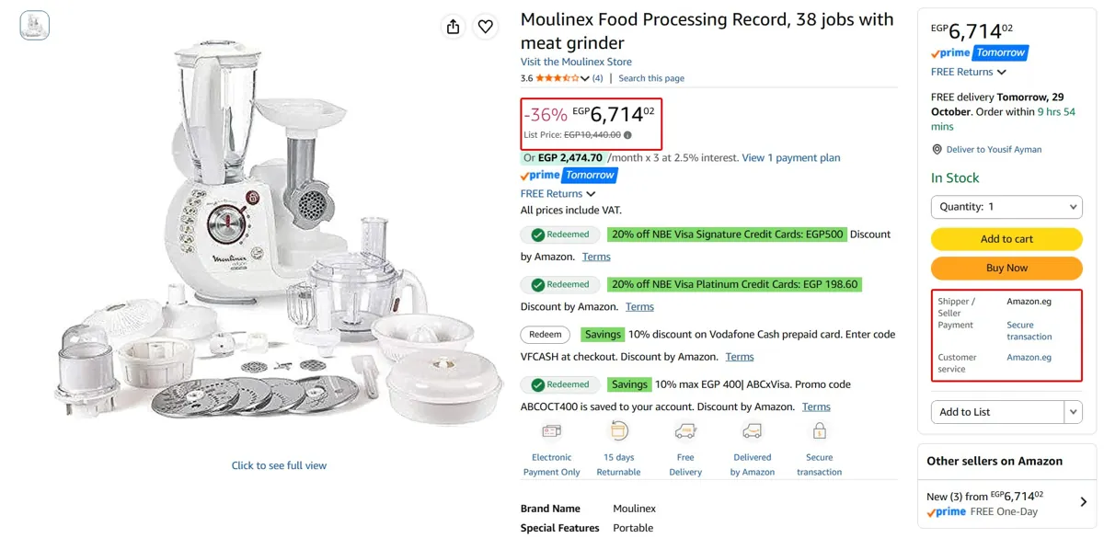Viewport: 1104px width, 538px height.
Task: Click the list price info icon
Action: click(x=627, y=135)
